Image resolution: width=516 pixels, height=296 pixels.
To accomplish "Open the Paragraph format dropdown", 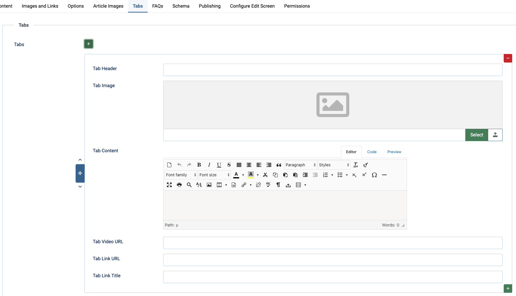I will click(300, 165).
